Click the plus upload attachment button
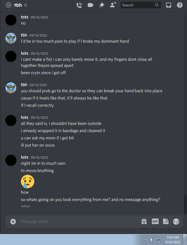187x245 pixels. (13, 222)
